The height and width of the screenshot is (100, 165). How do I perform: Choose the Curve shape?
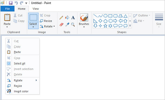tap(100, 16)
